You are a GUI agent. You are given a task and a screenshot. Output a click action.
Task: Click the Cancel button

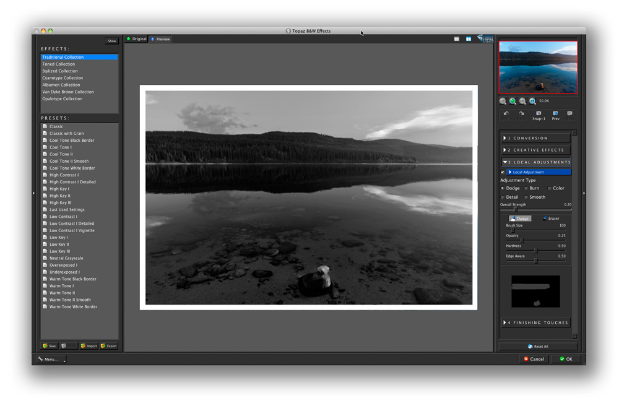coord(534,359)
